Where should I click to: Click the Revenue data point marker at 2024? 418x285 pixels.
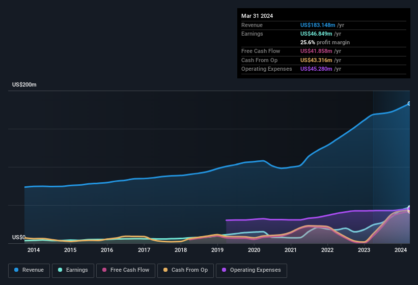pos(409,103)
